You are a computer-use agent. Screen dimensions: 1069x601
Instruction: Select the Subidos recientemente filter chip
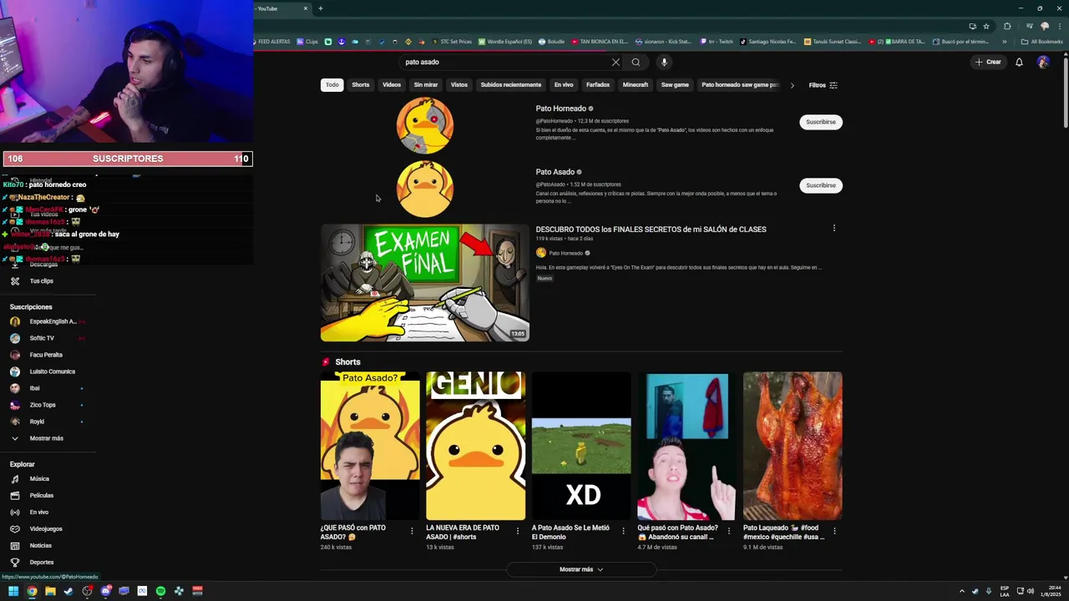point(511,85)
